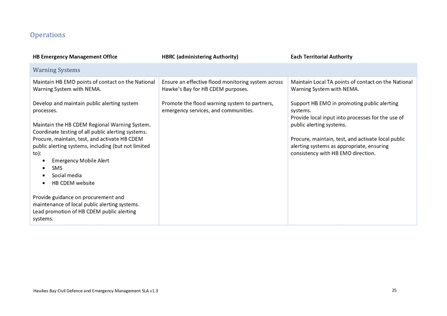Viewport: 447px width, 316px height.
Task: Select the HB Emergency Management Office column header
Action: tap(75, 57)
